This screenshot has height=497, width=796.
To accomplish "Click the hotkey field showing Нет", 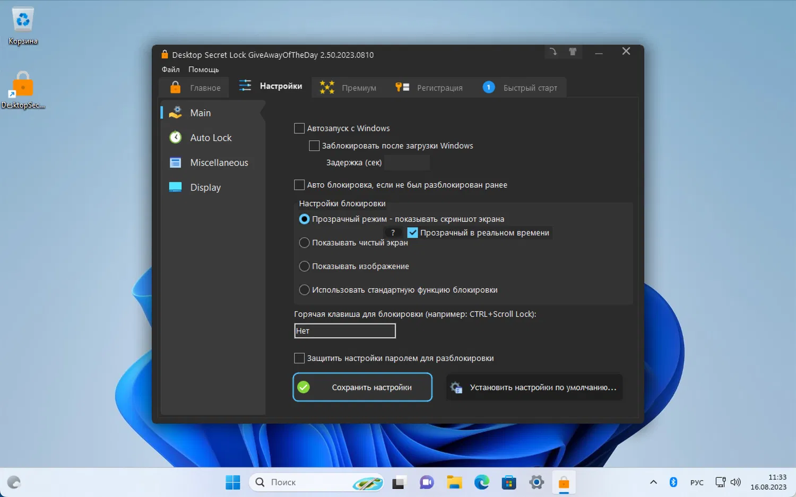I will click(345, 331).
